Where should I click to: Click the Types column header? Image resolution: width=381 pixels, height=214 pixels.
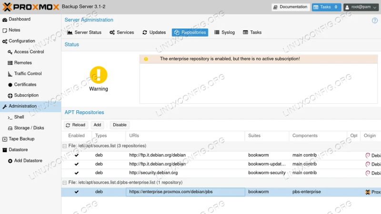[x=109, y=136]
